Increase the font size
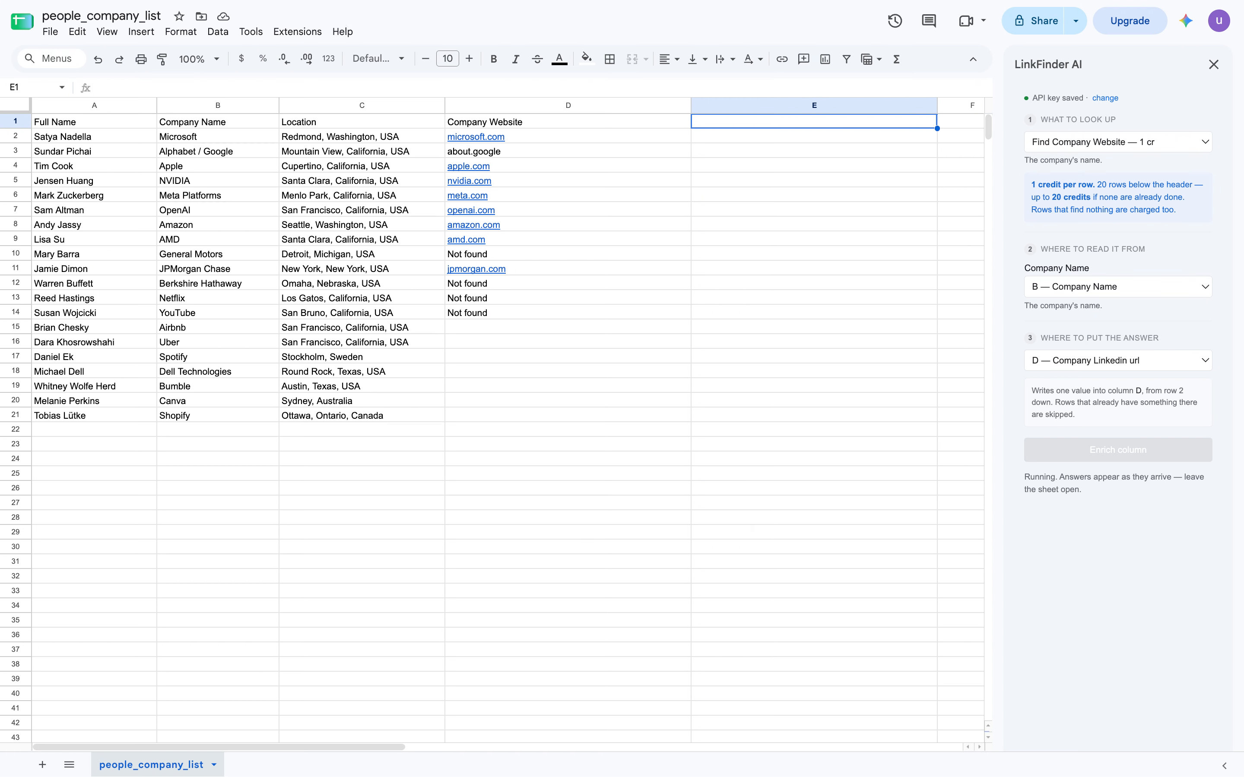The width and height of the screenshot is (1244, 777). click(469, 59)
